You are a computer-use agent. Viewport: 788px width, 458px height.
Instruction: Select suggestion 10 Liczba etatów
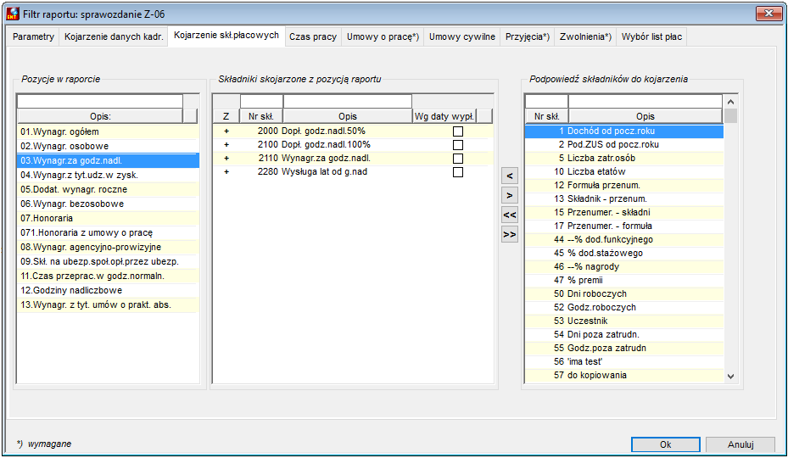tap(624, 172)
